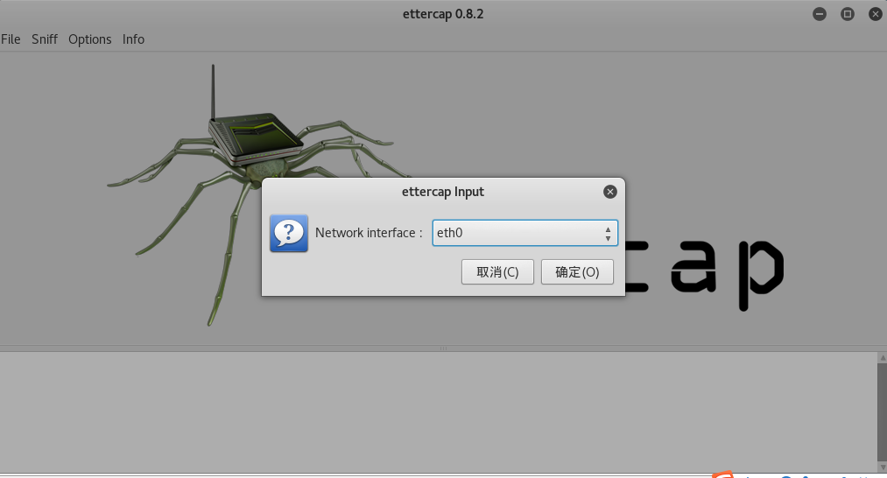Click the ettercap 0.8.2 title text
887x478 pixels.
443,14
